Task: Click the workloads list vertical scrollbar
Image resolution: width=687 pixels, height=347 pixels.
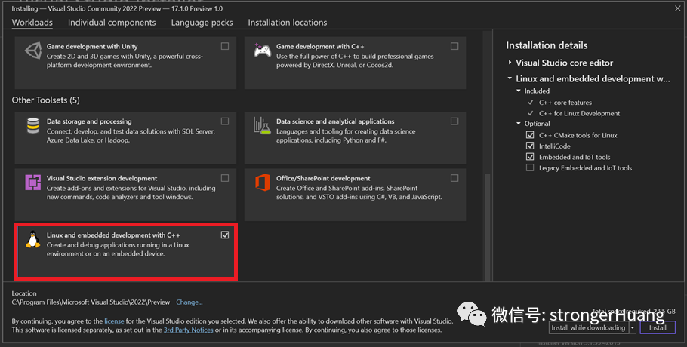Action: pos(487,228)
